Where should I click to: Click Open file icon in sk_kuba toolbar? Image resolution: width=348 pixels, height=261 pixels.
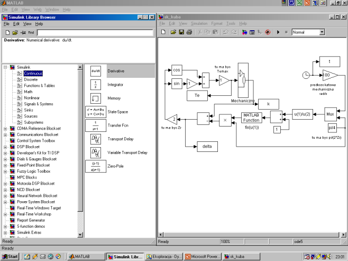(x=173, y=32)
